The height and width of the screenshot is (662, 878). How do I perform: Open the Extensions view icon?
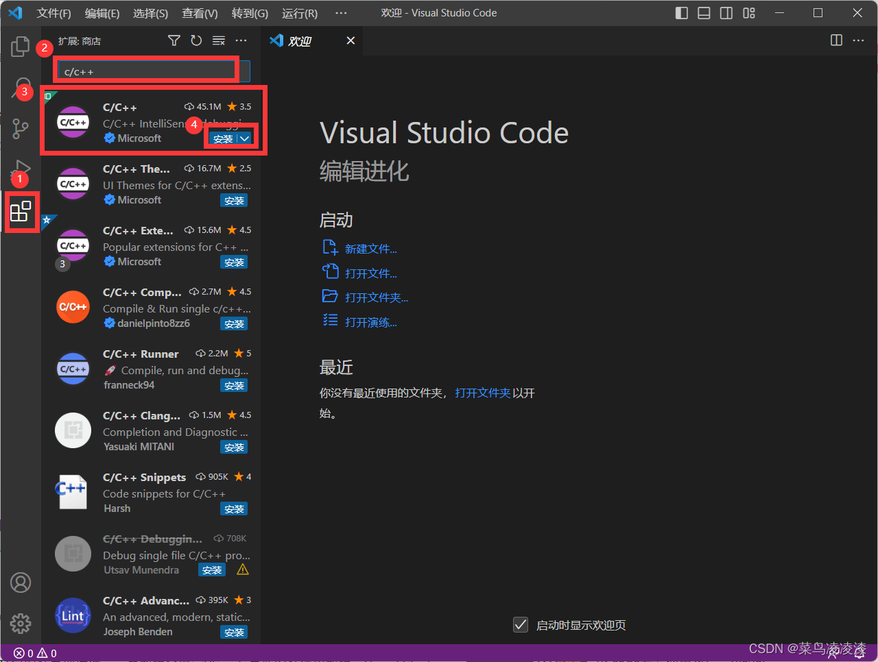(21, 211)
